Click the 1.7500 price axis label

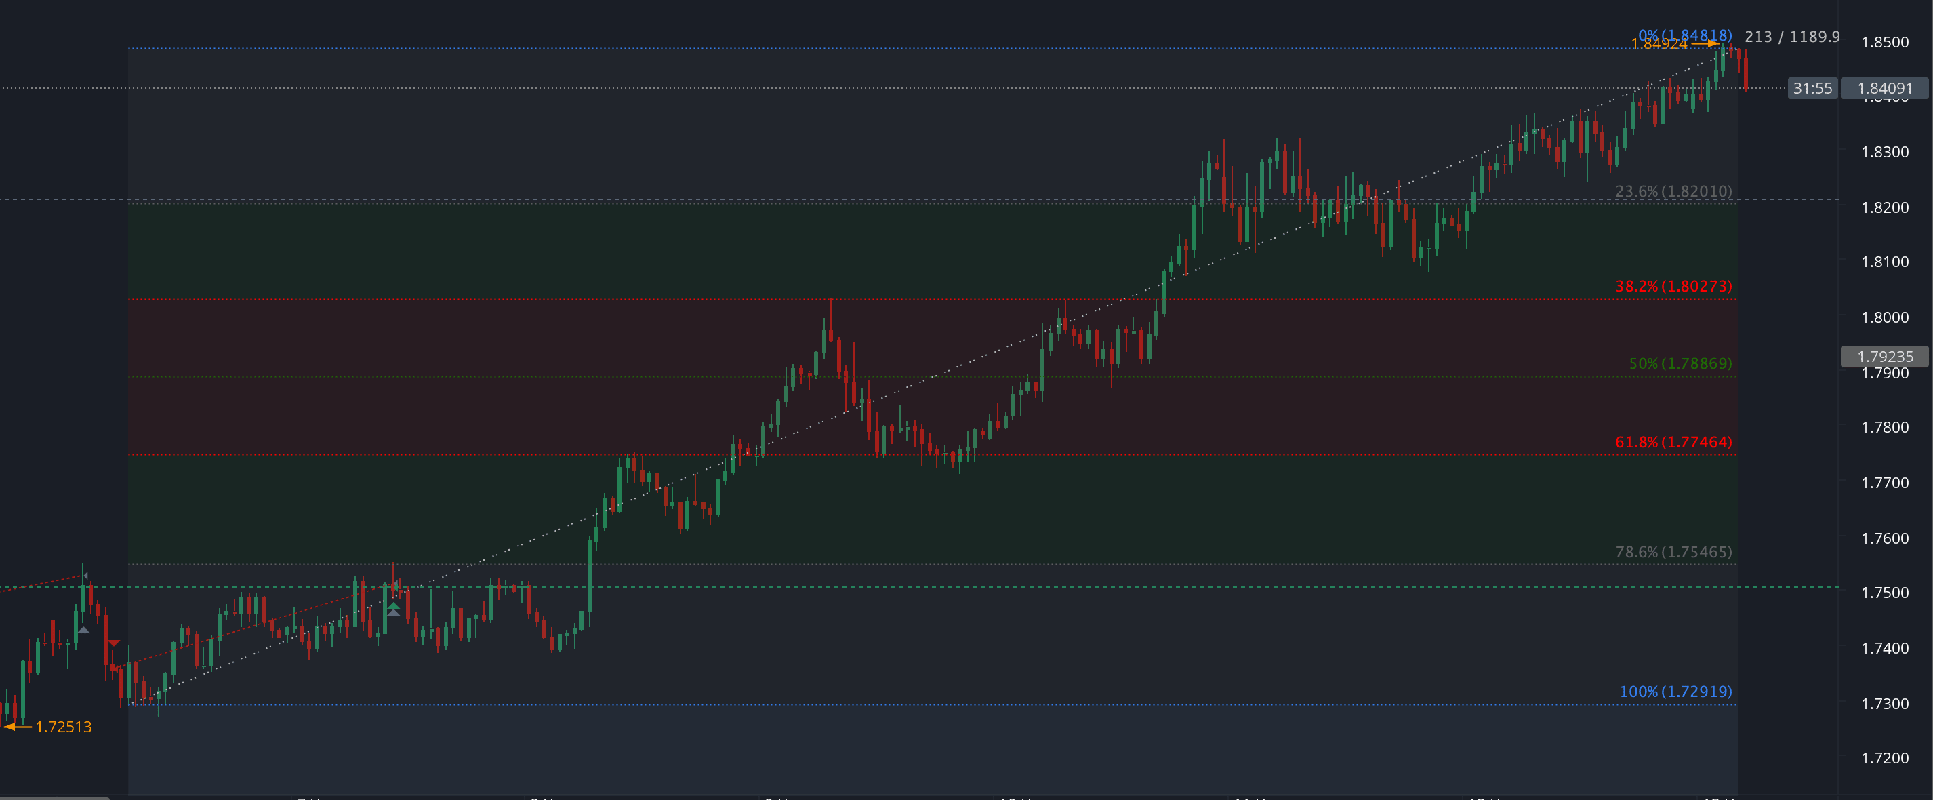click(x=1884, y=592)
